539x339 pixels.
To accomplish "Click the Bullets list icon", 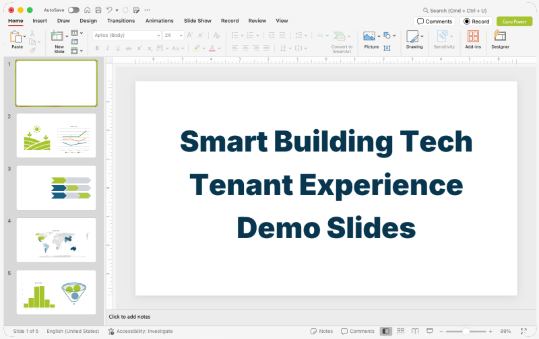I will [x=234, y=35].
